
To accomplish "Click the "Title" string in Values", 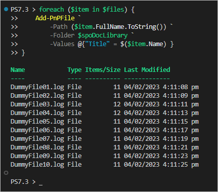I will pos(97,44).
